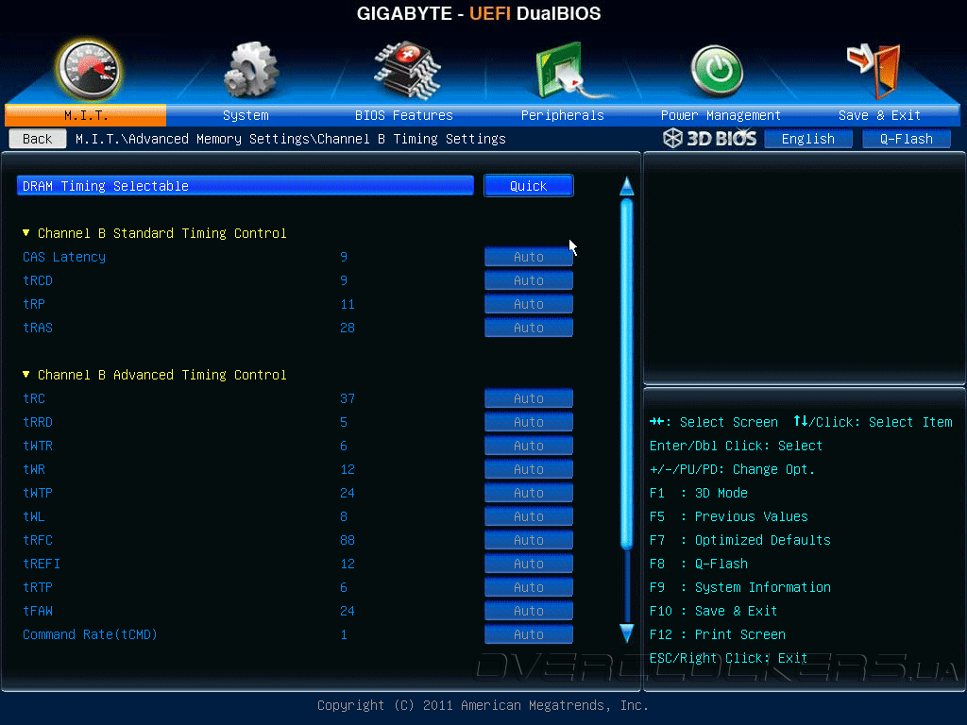Click the tRC value 37
Screen dimensions: 967x725
coord(348,398)
